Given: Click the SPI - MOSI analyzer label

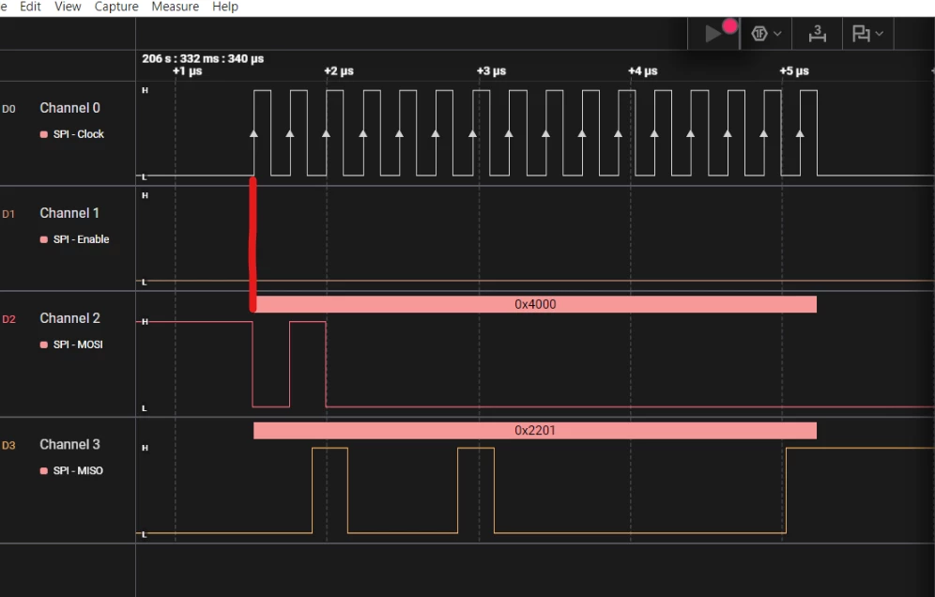Looking at the screenshot, I should point(78,344).
